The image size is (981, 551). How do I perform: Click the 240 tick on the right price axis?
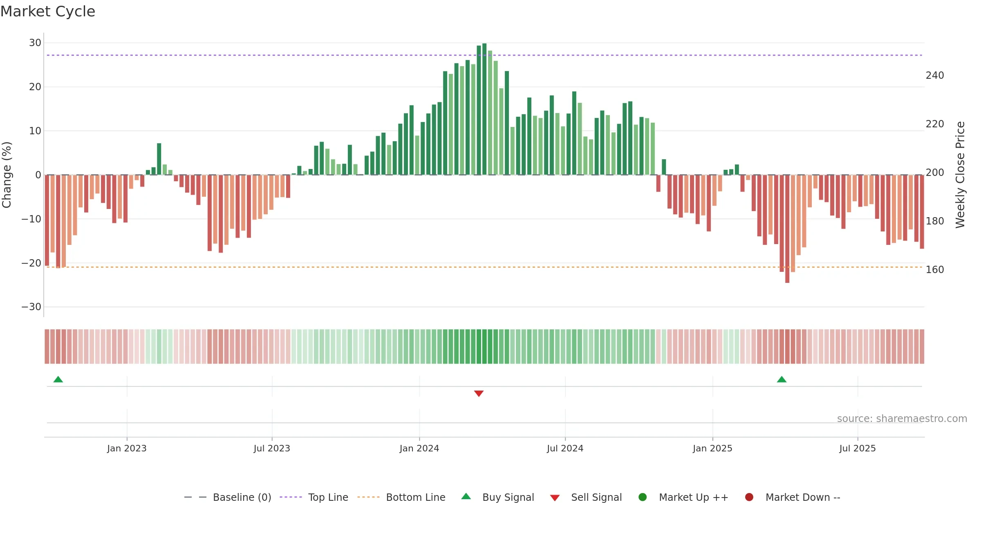point(935,76)
